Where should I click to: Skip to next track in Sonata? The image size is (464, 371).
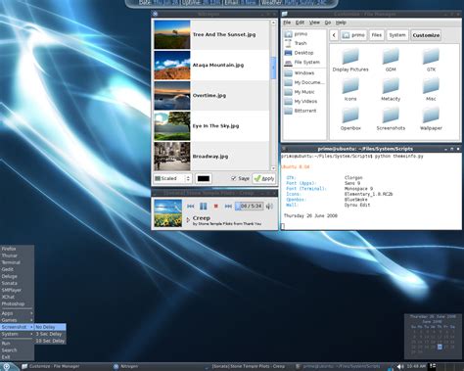point(228,206)
